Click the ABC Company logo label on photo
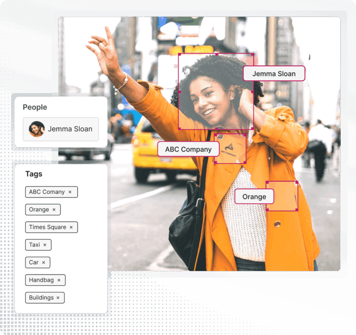The width and height of the screenshot is (356, 335). point(188,149)
